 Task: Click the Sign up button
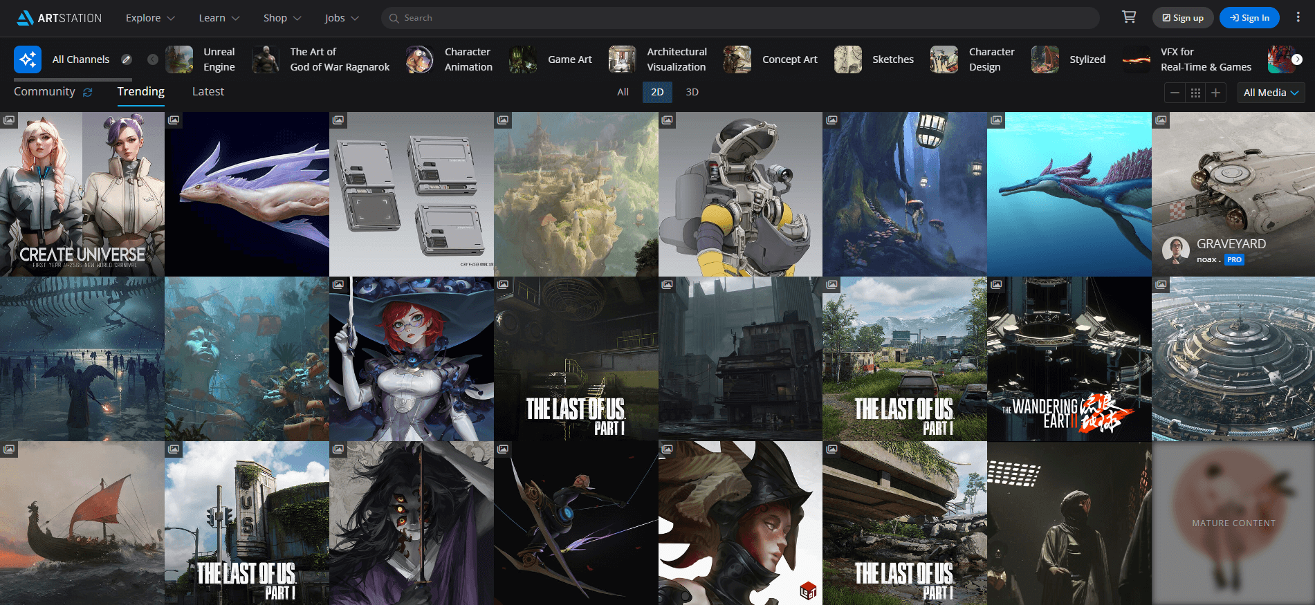[1183, 18]
